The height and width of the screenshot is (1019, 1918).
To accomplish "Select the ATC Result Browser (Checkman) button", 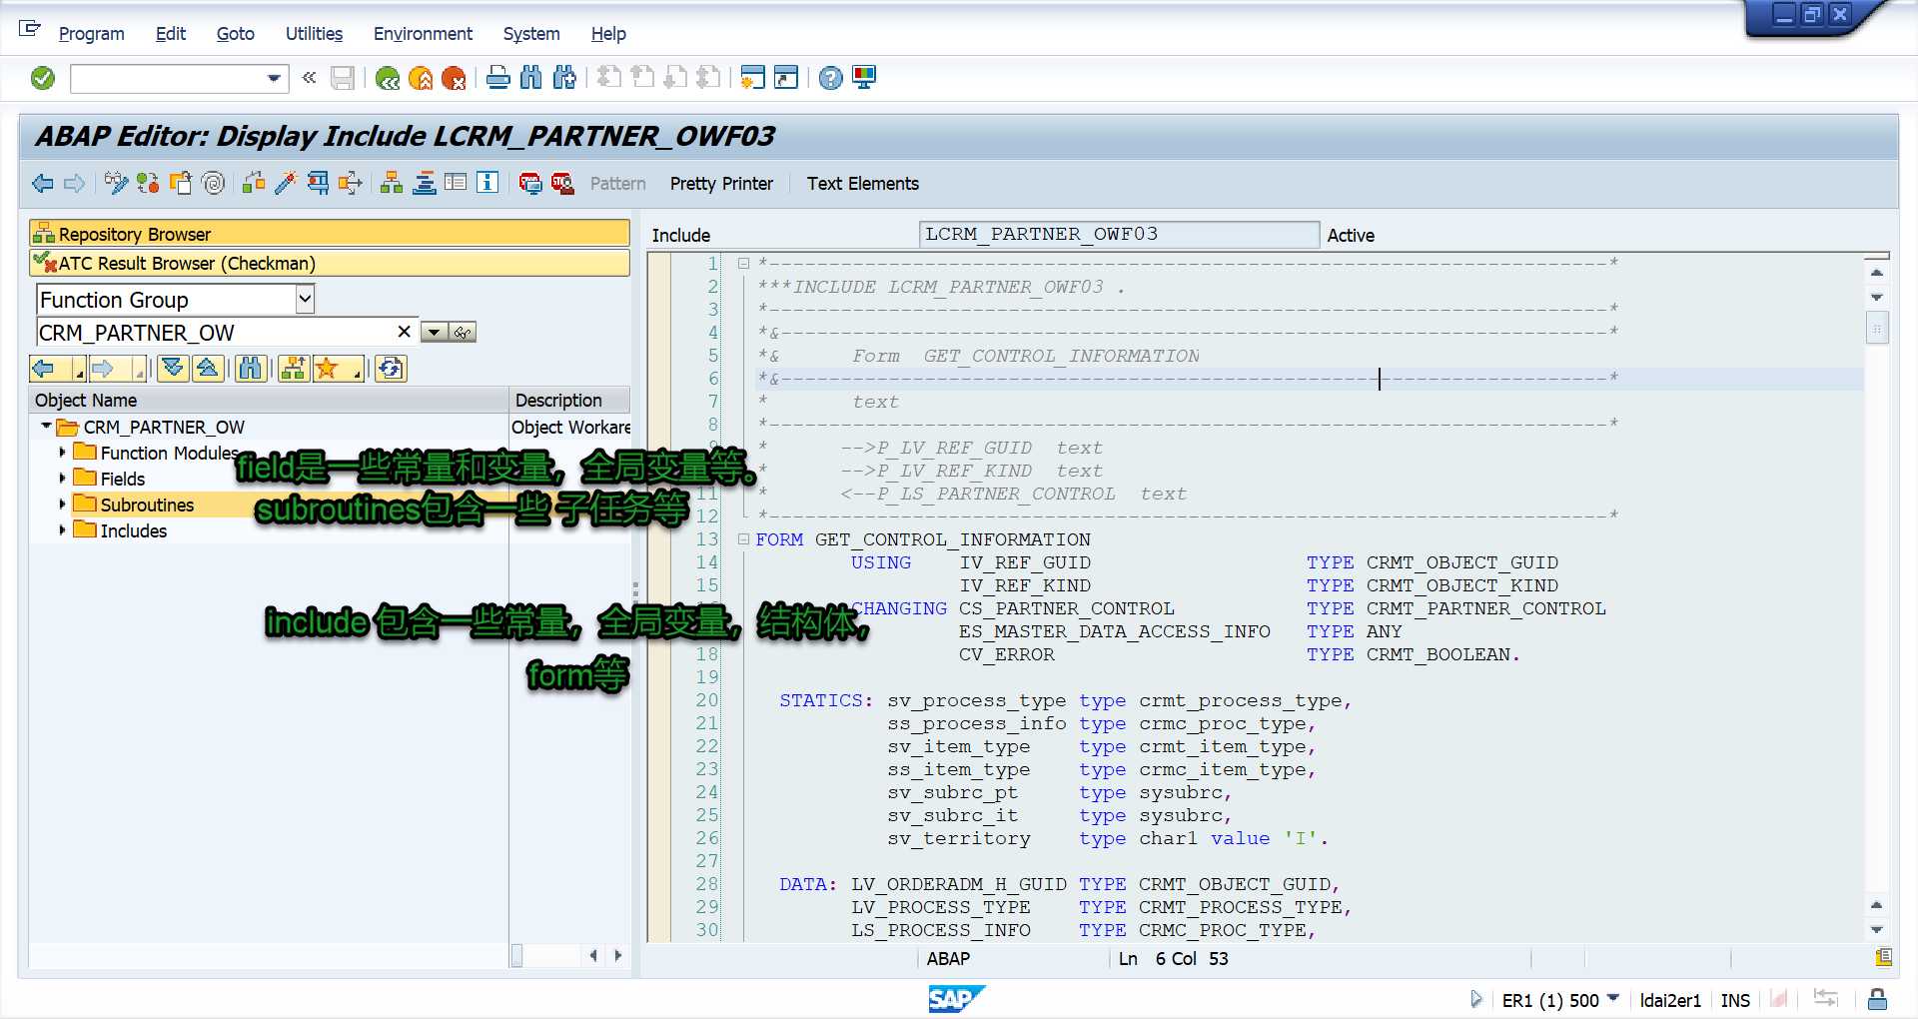I will (330, 263).
